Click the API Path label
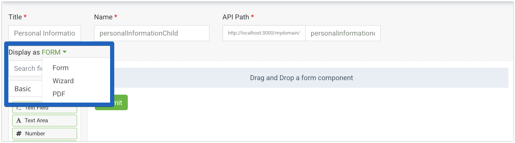515x143 pixels. pos(235,17)
